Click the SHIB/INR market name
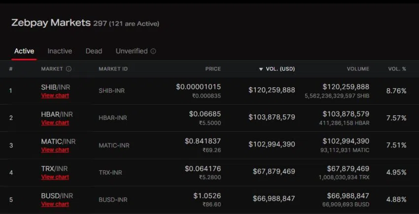The height and width of the screenshot is (214, 419). click(x=57, y=87)
